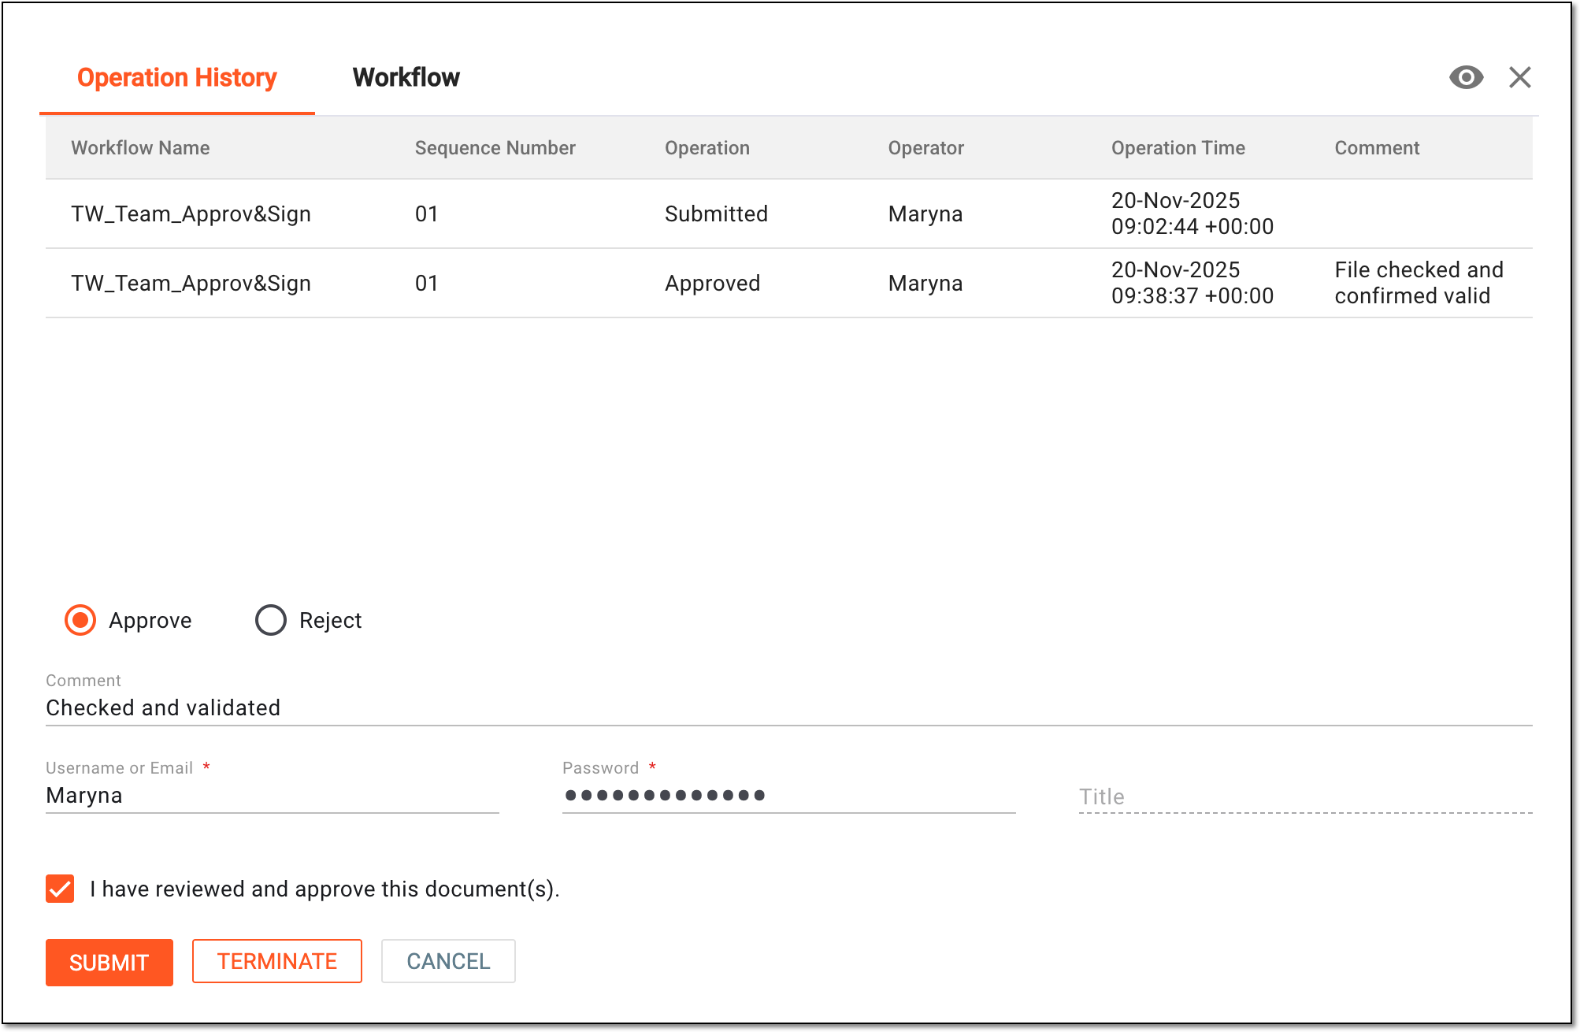1580x1032 pixels.
Task: Click the Operator column header
Action: [x=926, y=147]
